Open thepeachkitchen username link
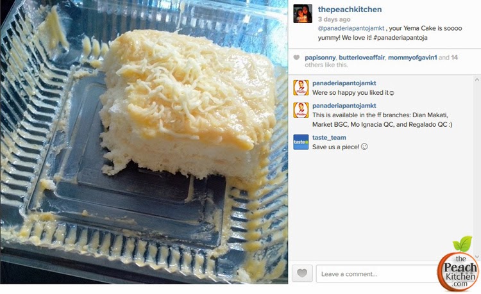Image resolution: width=481 pixels, height=294 pixels. point(350,10)
